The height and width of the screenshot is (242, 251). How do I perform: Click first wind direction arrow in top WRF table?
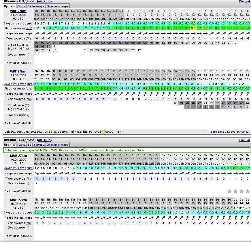(37, 33)
